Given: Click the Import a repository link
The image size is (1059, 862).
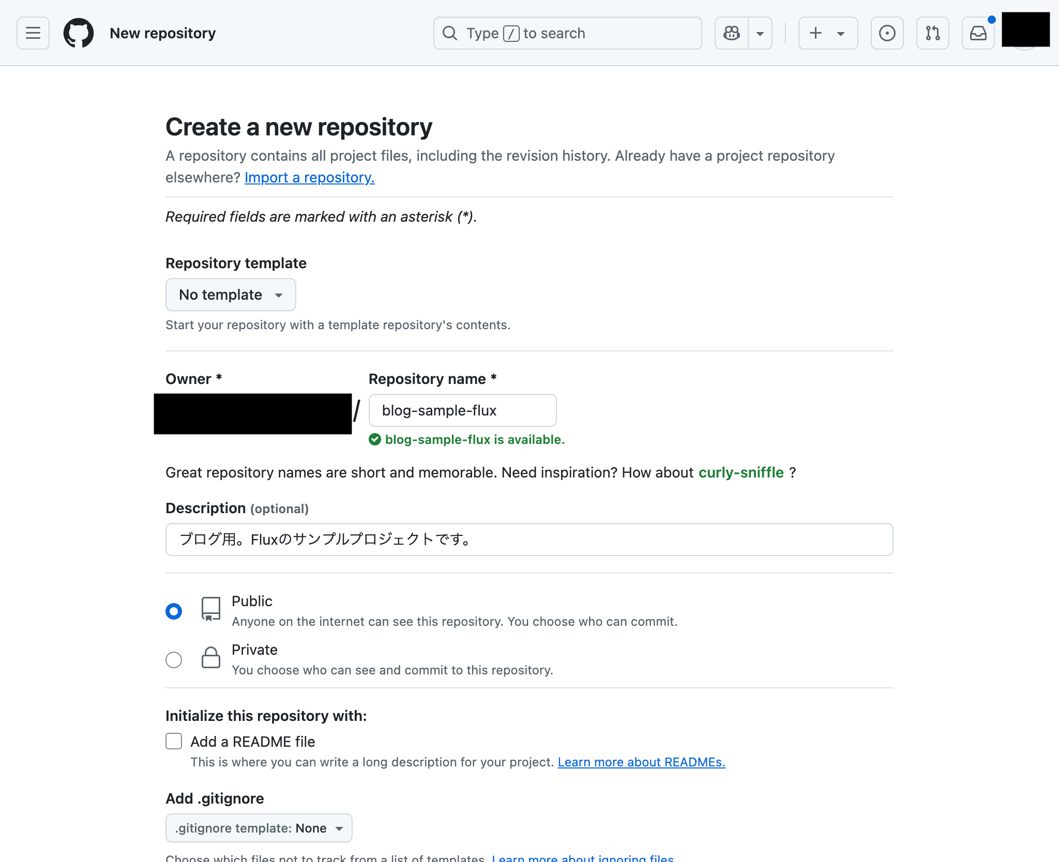Looking at the screenshot, I should click(309, 177).
